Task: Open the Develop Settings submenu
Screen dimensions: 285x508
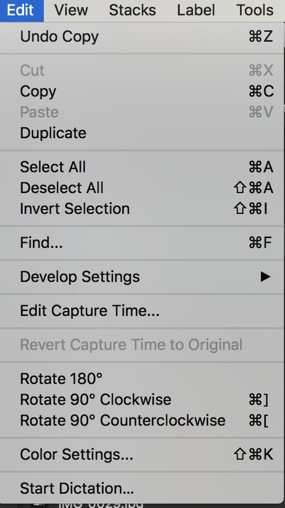Action: coord(142,276)
